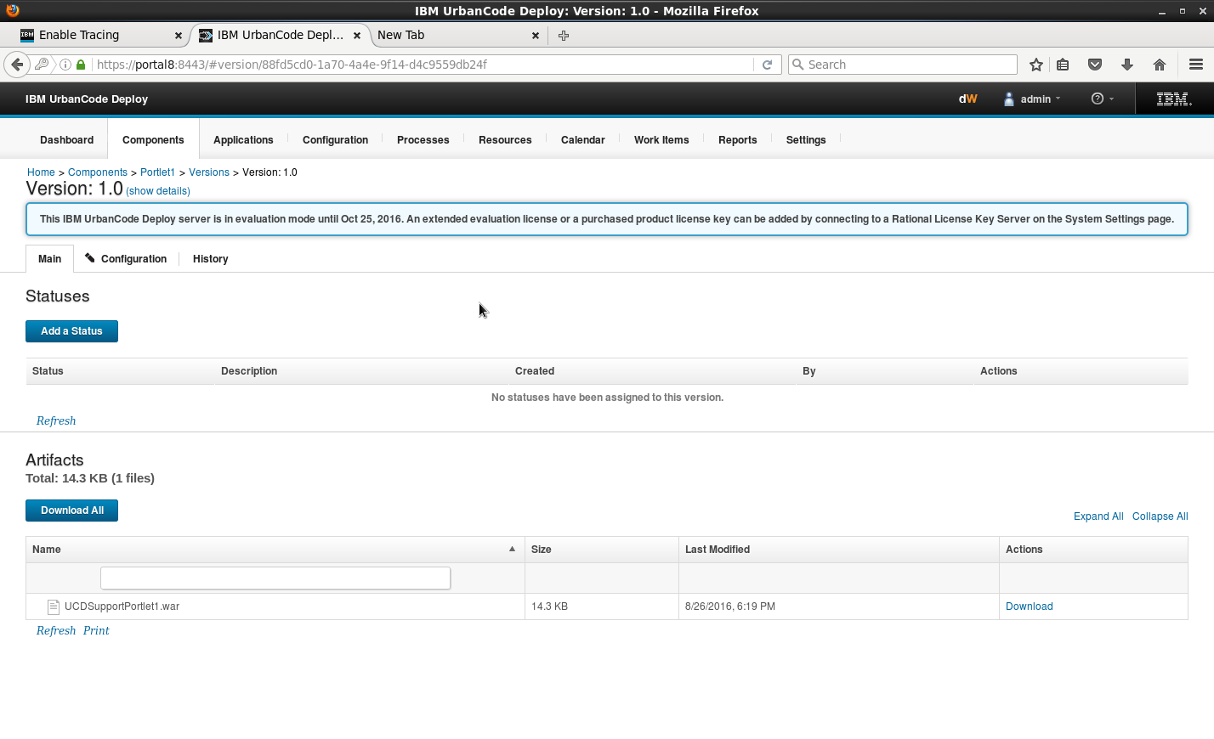Open the new tab plus icon
Viewport: 1214px width, 739px height.
click(563, 36)
